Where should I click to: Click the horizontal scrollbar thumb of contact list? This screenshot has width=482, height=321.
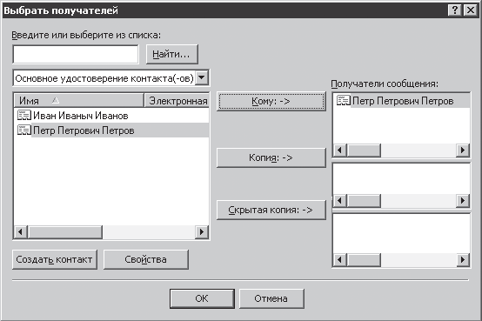pos(65,231)
